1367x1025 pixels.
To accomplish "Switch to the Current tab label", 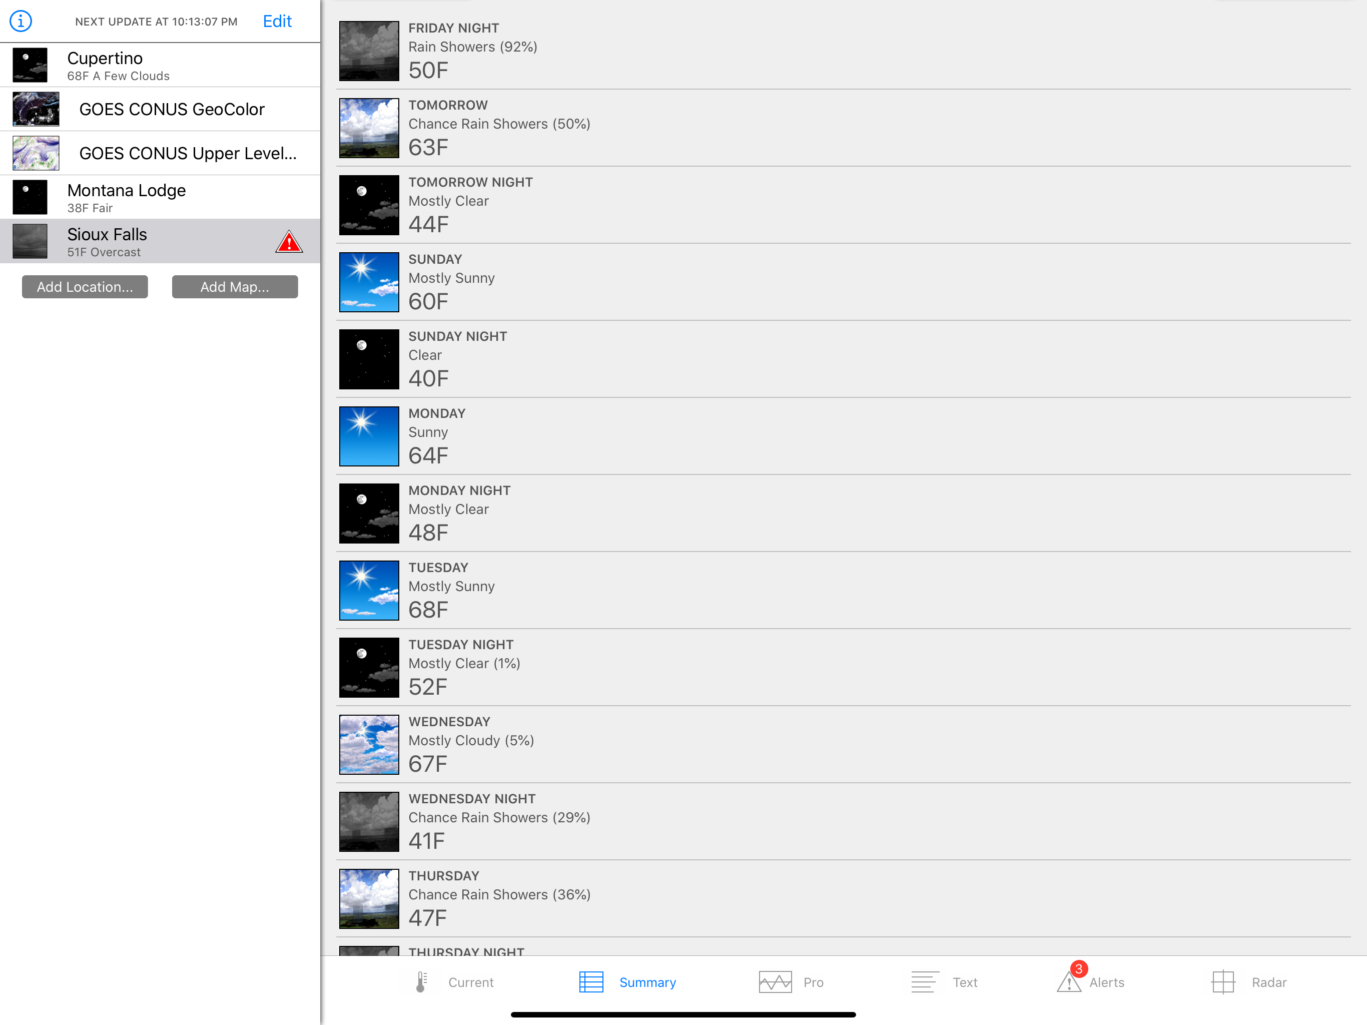I will (470, 982).
